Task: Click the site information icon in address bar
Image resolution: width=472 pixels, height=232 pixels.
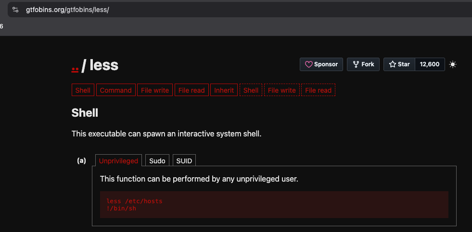Action: click(15, 10)
